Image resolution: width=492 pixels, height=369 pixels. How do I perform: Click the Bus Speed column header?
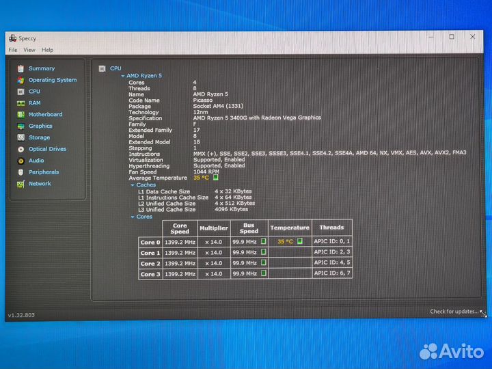pyautogui.click(x=249, y=228)
